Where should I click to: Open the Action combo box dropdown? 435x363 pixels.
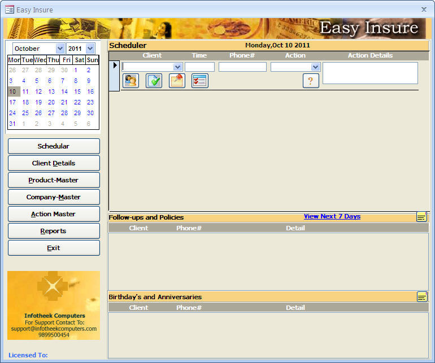click(315, 67)
